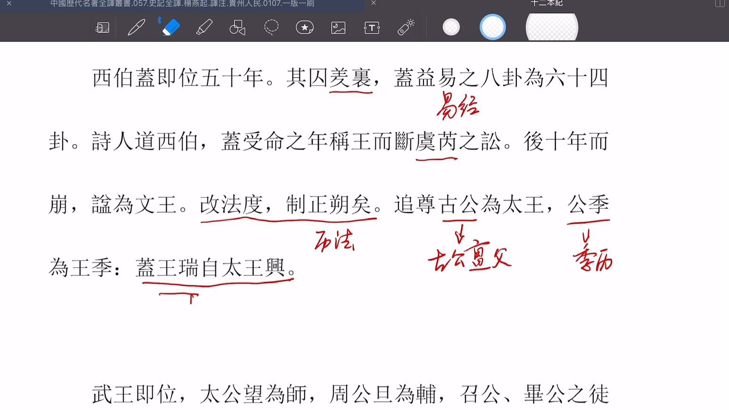Viewport: 729px width, 410px height.
Task: Switch to the 十二本紀 tab
Action: 547,3
